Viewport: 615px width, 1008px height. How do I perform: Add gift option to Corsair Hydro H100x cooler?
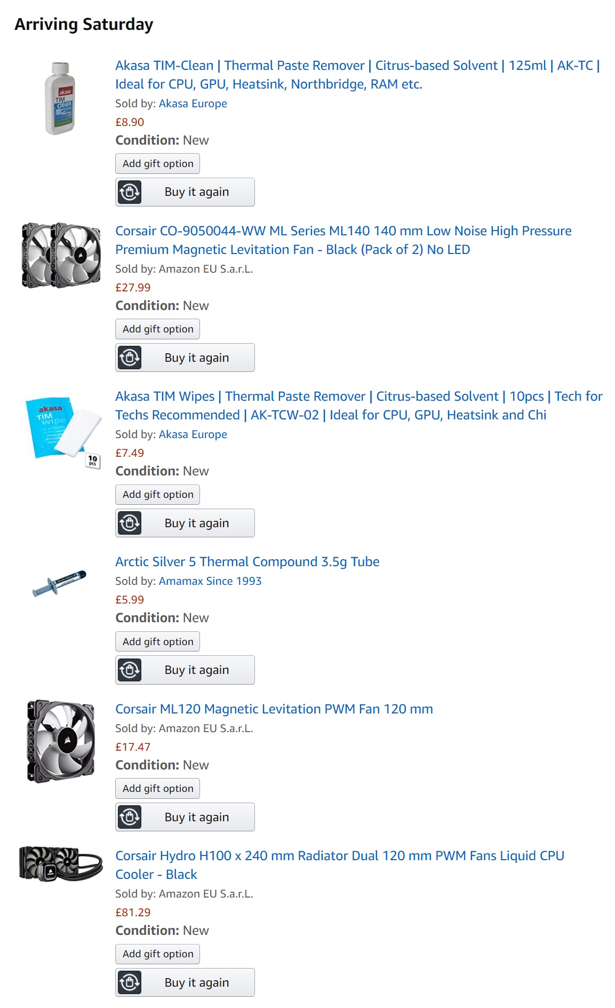[158, 954]
